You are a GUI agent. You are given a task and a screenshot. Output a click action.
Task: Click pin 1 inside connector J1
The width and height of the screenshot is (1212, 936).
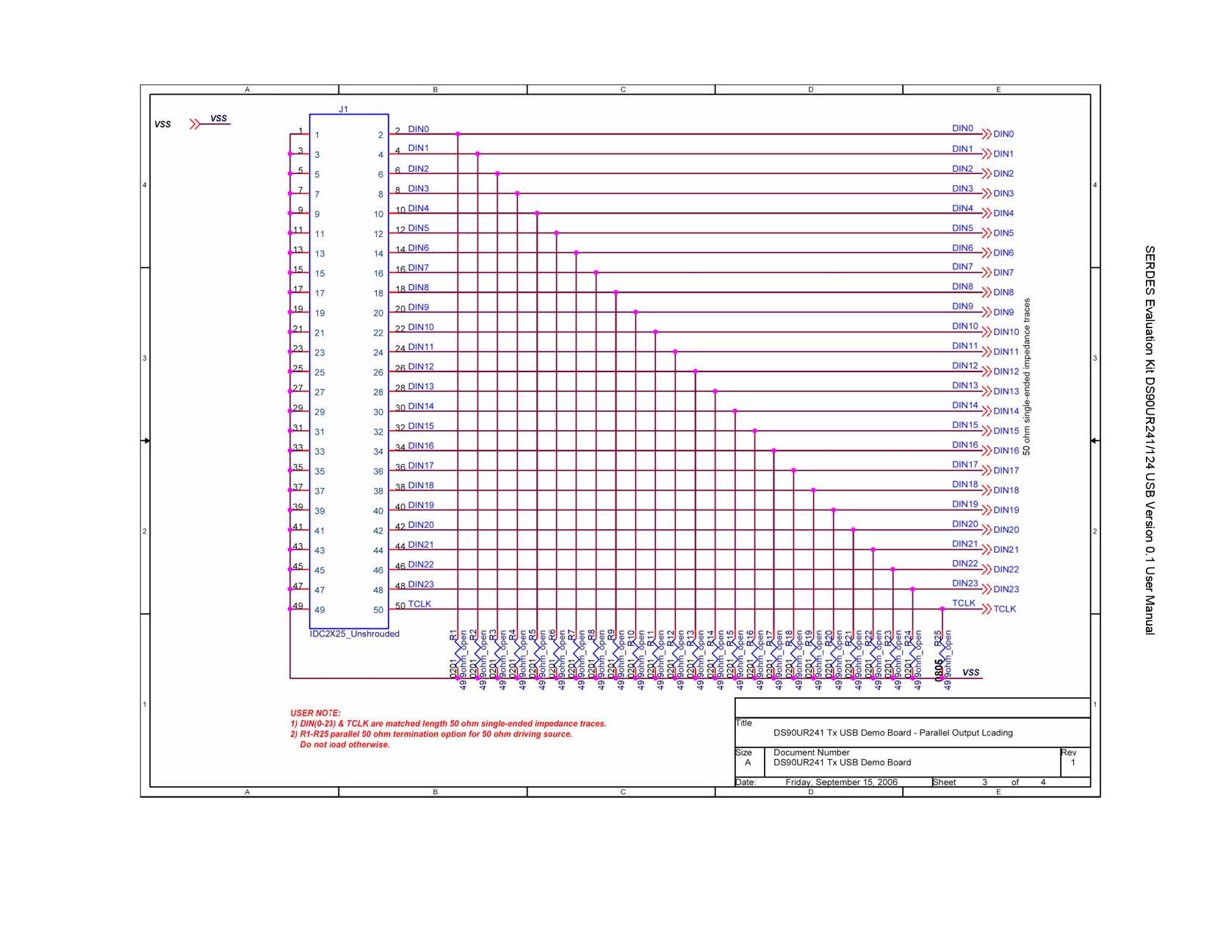[x=317, y=135]
